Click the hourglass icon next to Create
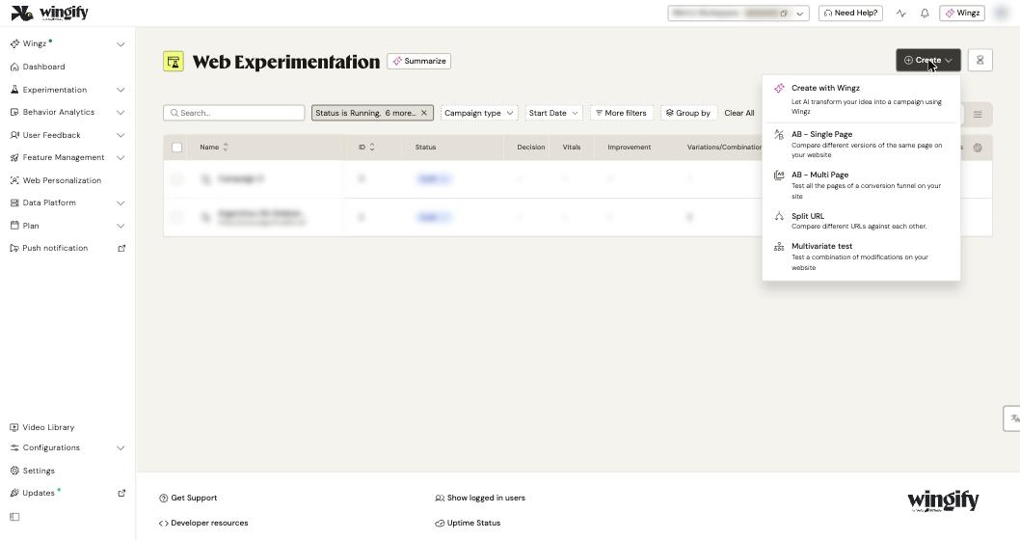The width and height of the screenshot is (1020, 540). pyautogui.click(x=980, y=61)
